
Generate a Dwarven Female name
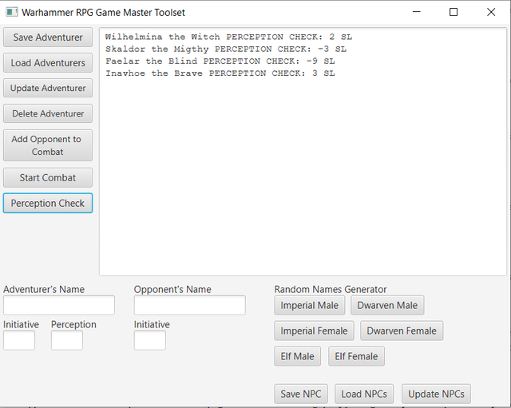coord(402,331)
